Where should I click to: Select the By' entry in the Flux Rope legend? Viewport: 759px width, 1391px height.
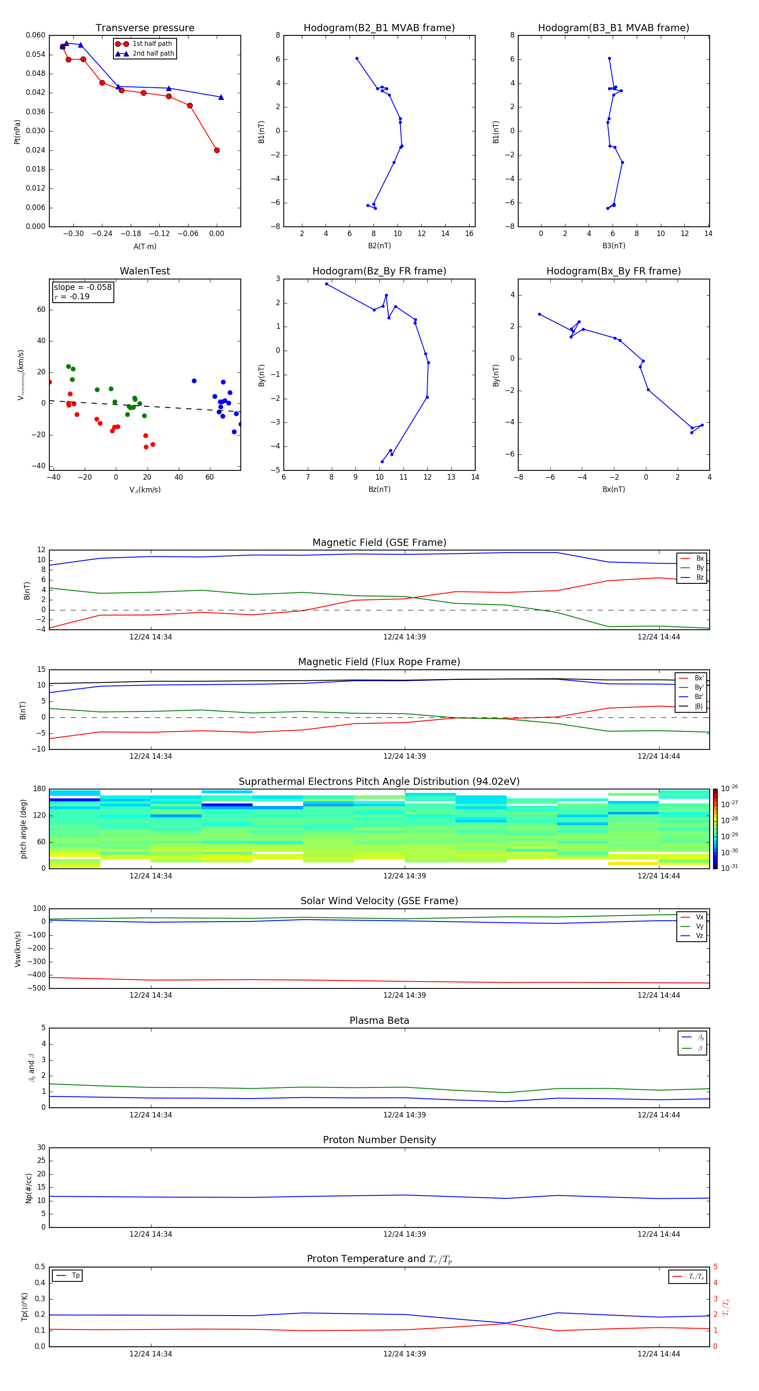[x=691, y=687]
